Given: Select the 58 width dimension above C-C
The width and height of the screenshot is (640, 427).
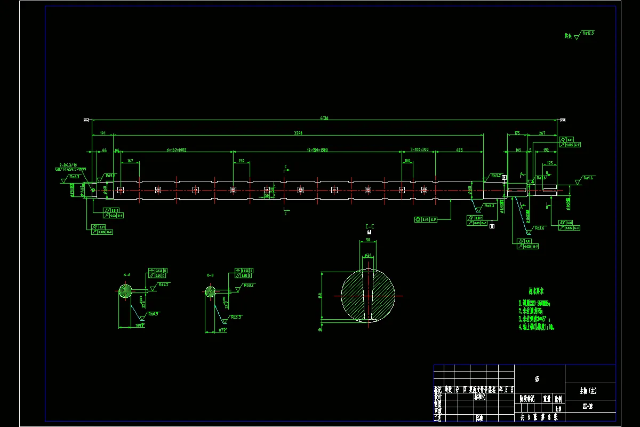Looking at the screenshot, I should [x=369, y=240].
